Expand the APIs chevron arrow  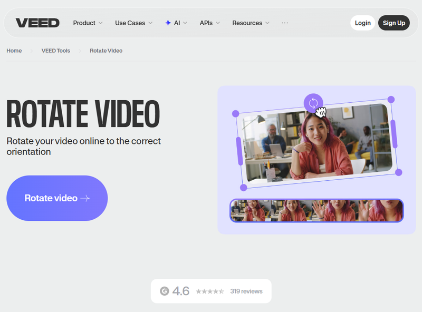point(218,23)
